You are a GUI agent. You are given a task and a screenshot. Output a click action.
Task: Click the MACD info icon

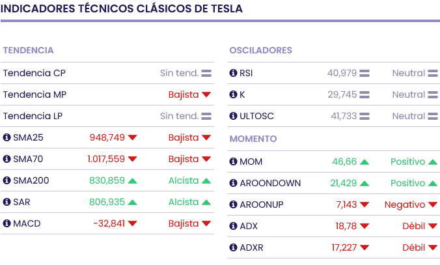7,223
